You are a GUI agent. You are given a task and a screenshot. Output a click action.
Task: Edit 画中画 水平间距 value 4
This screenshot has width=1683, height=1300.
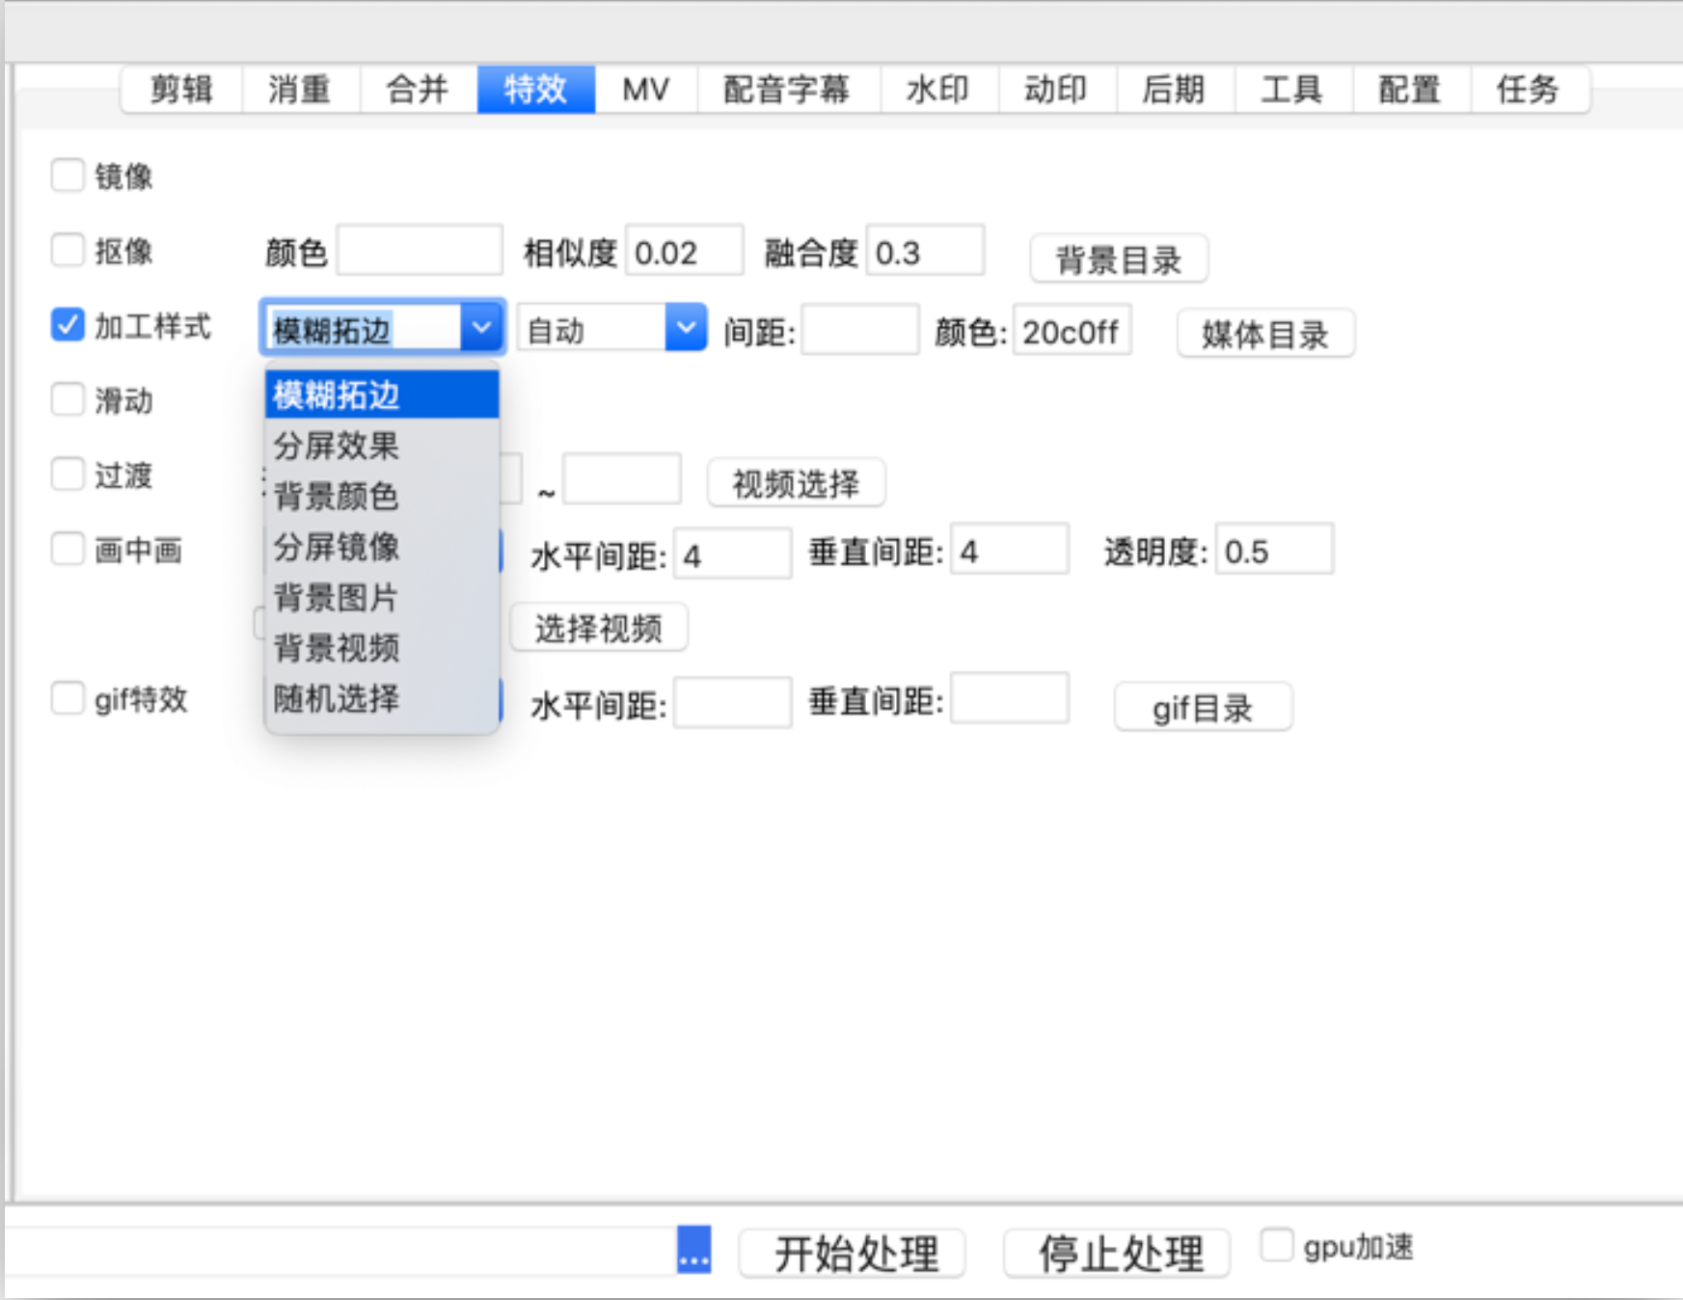[x=733, y=553]
